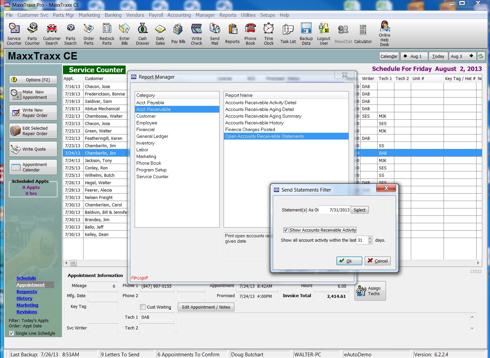Image resolution: width=490 pixels, height=358 pixels.
Task: Launch the Calculator tool
Action: point(363,34)
